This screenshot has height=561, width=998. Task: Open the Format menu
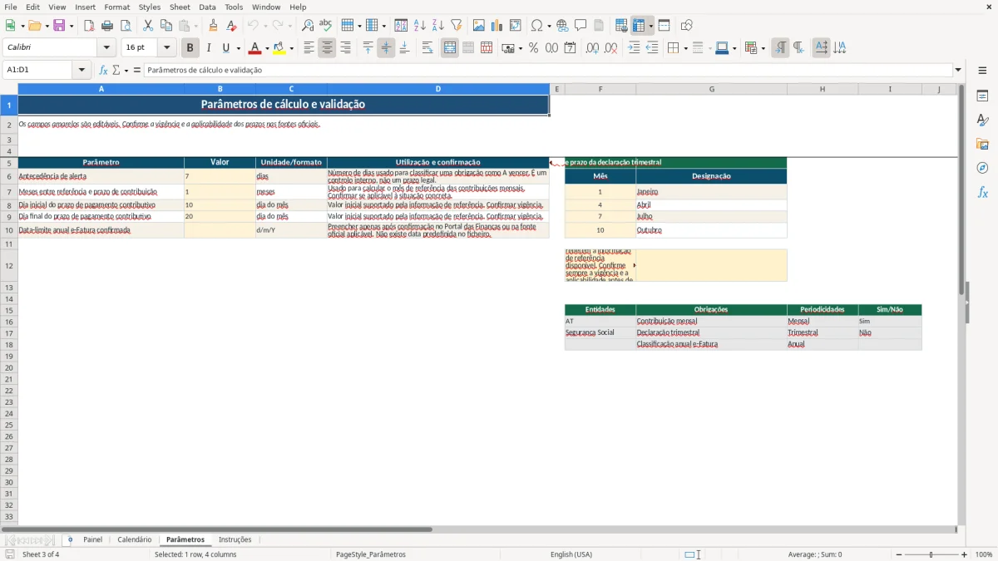[x=116, y=7]
